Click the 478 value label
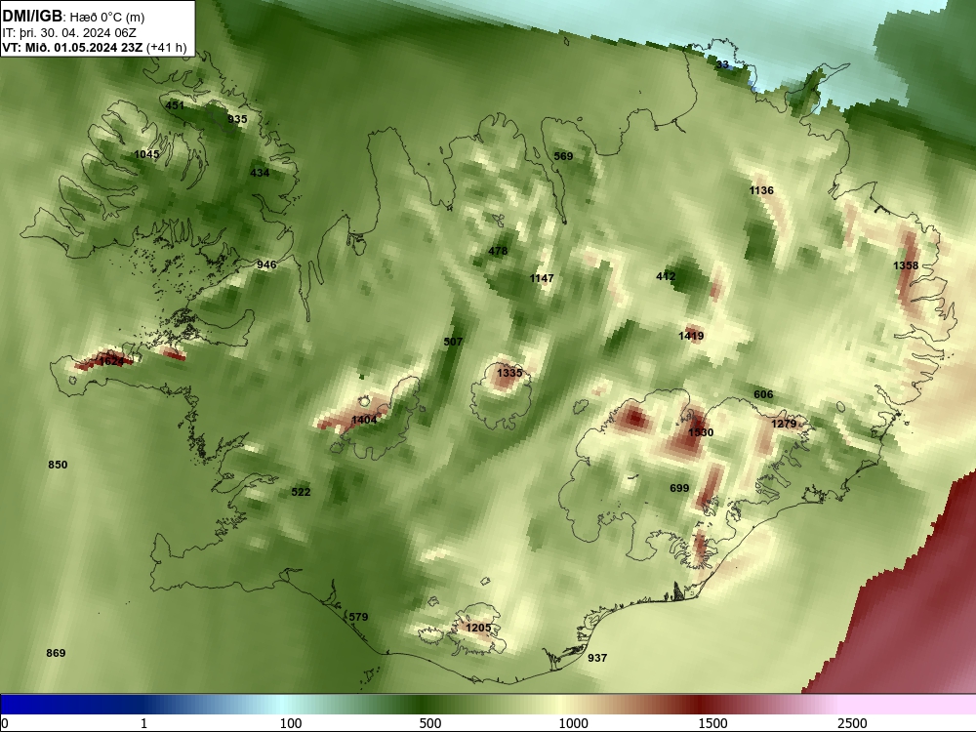 pos(498,251)
